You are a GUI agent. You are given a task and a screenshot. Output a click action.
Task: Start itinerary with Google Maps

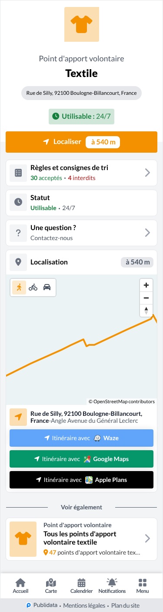[x=81, y=459]
